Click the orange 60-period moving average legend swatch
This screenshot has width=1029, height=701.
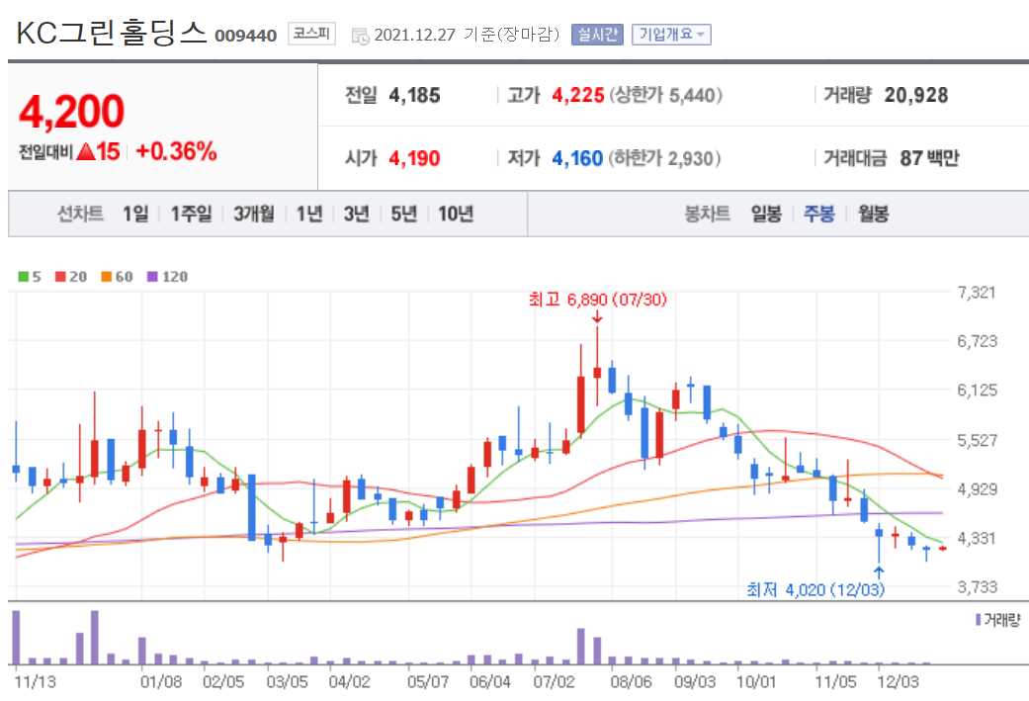107,277
